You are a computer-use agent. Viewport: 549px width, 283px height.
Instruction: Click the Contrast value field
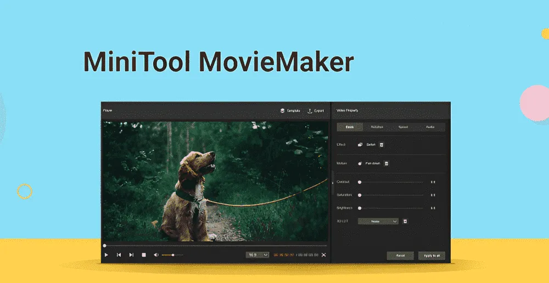tap(433, 182)
